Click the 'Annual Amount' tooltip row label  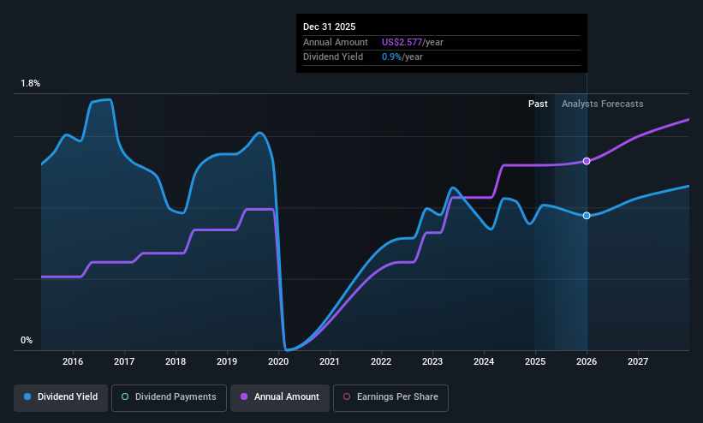pyautogui.click(x=336, y=42)
